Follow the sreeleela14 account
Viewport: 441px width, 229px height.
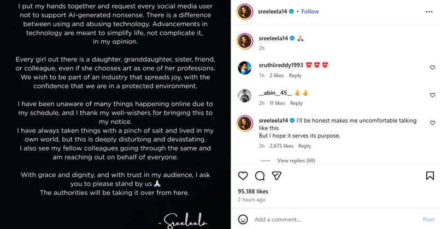coord(310,11)
